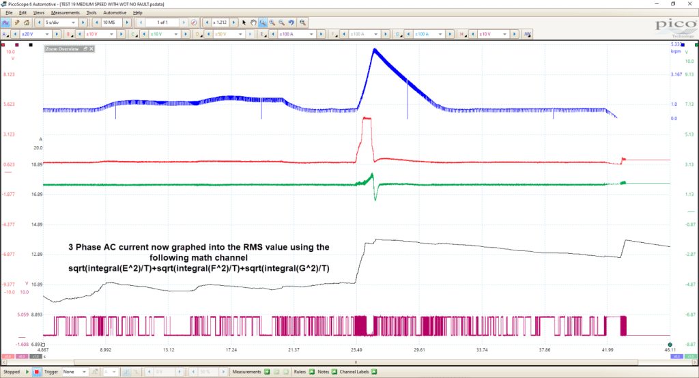Add a measurement with the green plus icon
The width and height of the screenshot is (699, 378).
[267, 372]
